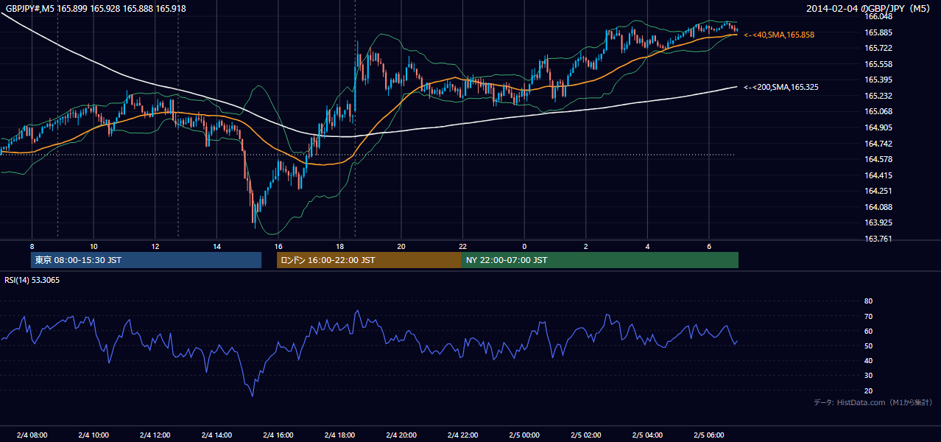Click the 165.068 price axis label

(x=878, y=112)
